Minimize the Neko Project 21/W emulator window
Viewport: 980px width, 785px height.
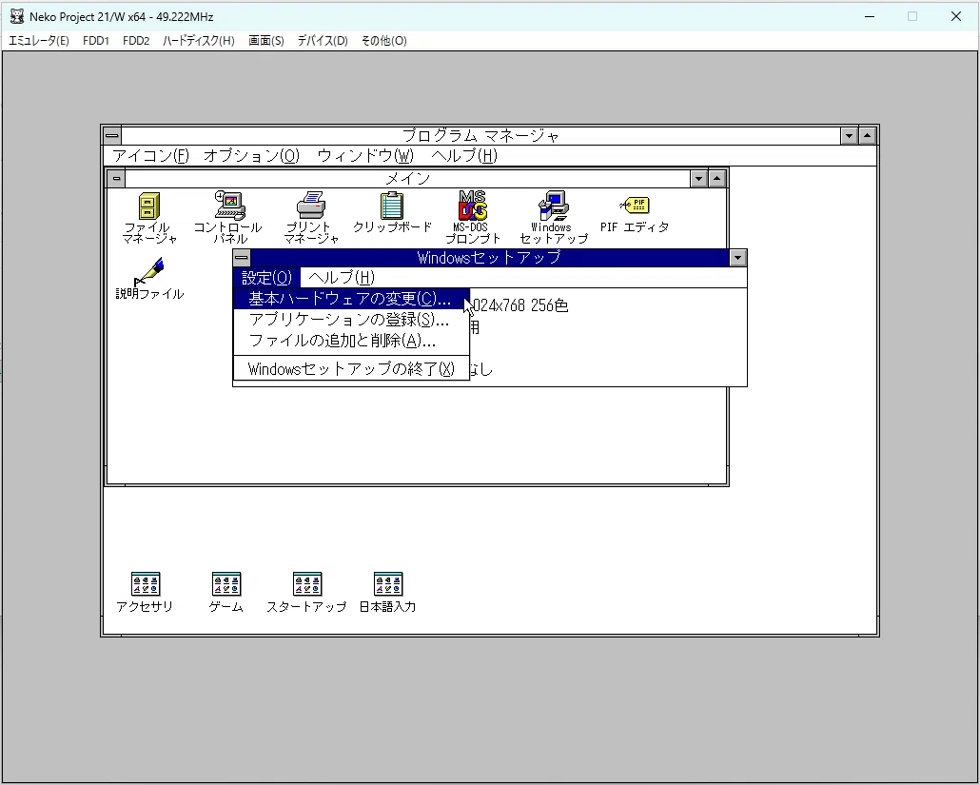pyautogui.click(x=870, y=16)
